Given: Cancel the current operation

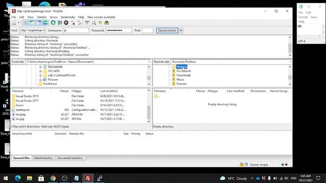Looking at the screenshot, I should pos(66,23).
